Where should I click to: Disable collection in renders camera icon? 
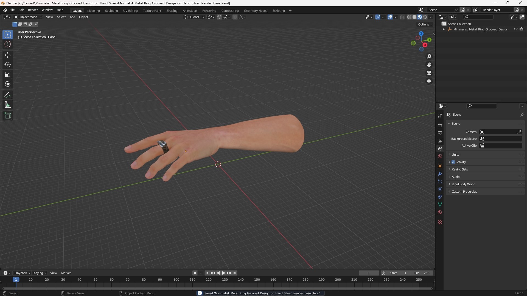(522, 29)
